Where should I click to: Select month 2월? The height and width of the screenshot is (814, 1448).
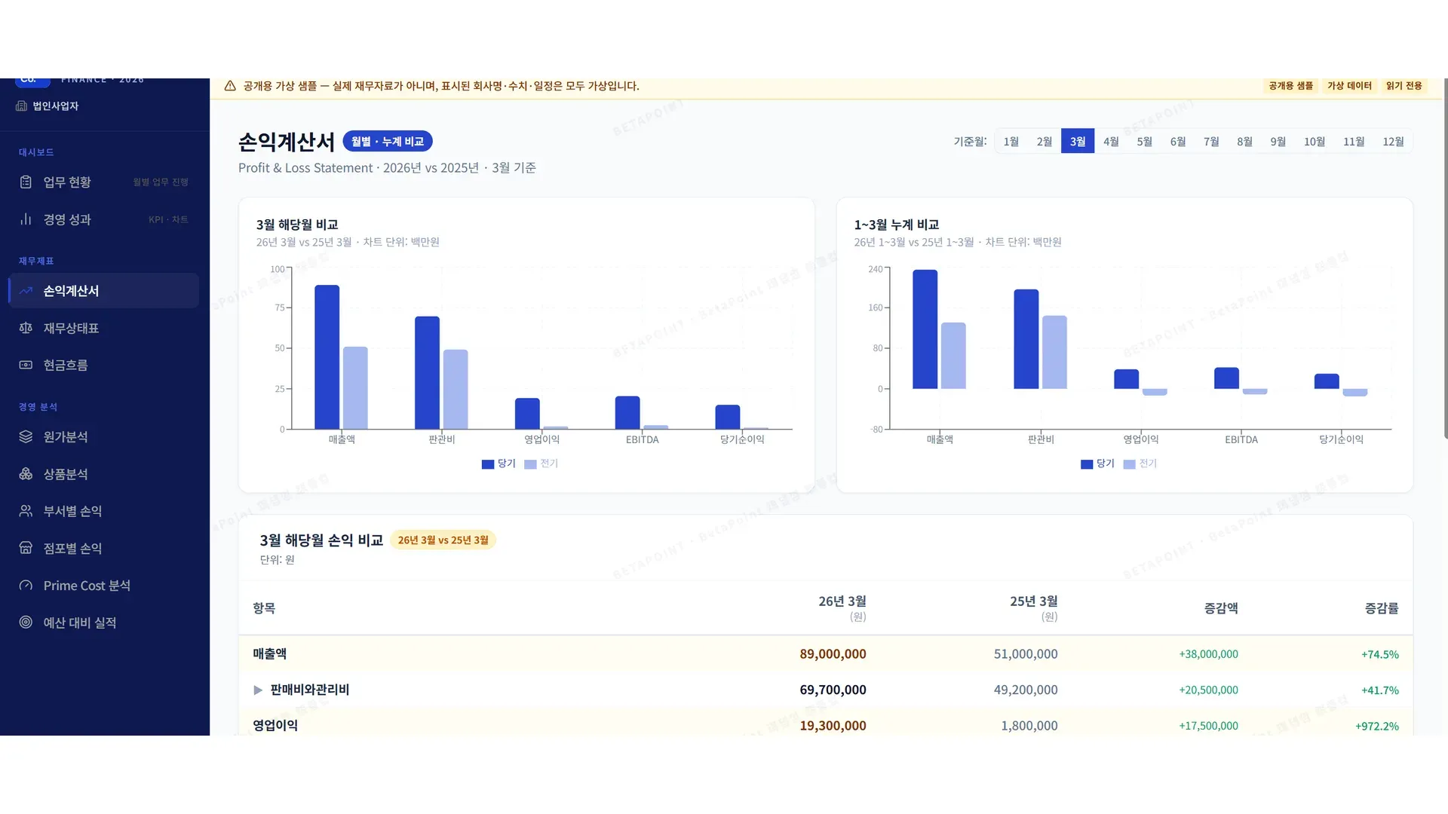click(1045, 142)
